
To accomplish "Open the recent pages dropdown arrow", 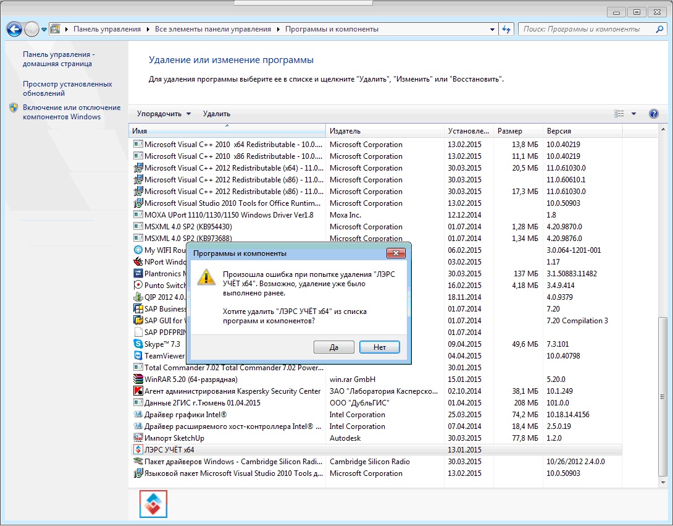I will point(44,30).
